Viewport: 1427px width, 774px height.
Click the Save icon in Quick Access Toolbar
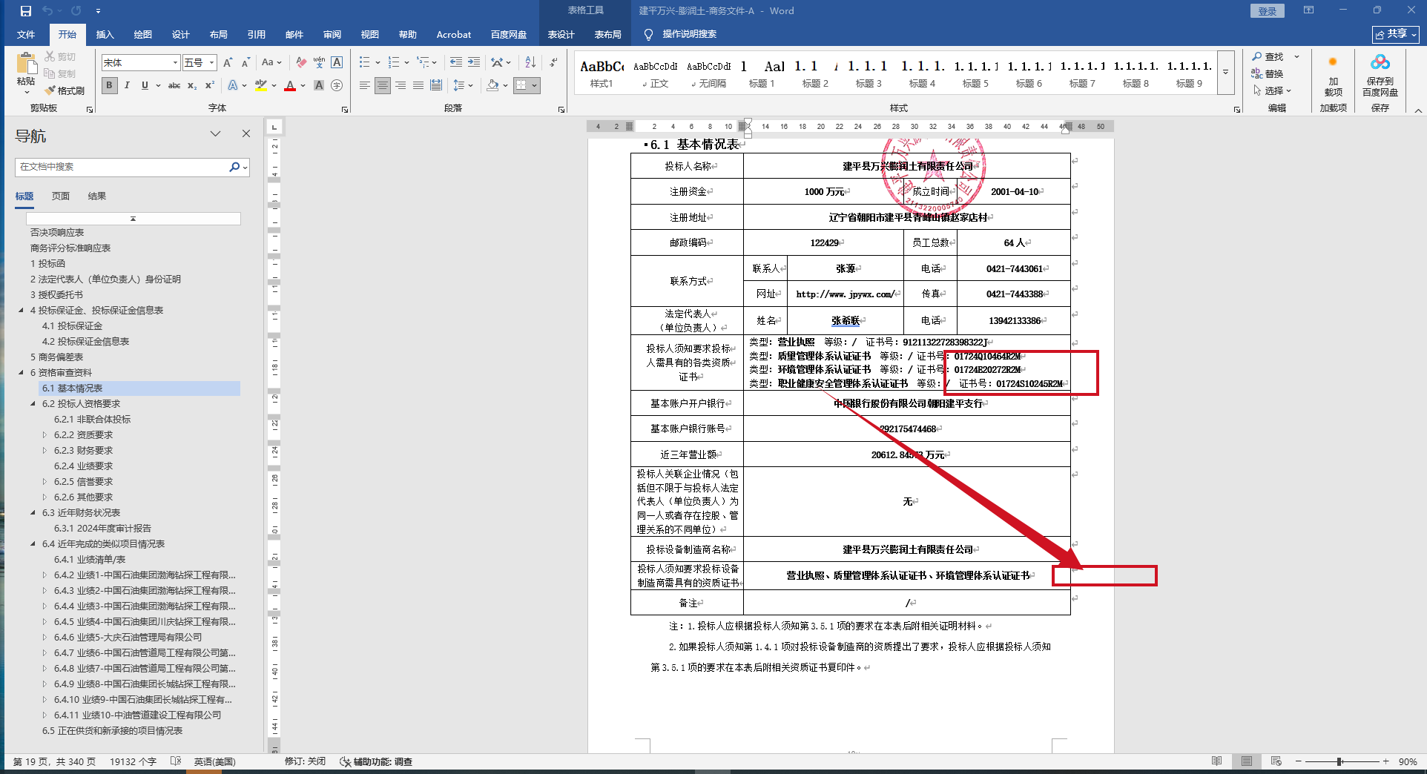pyautogui.click(x=26, y=11)
